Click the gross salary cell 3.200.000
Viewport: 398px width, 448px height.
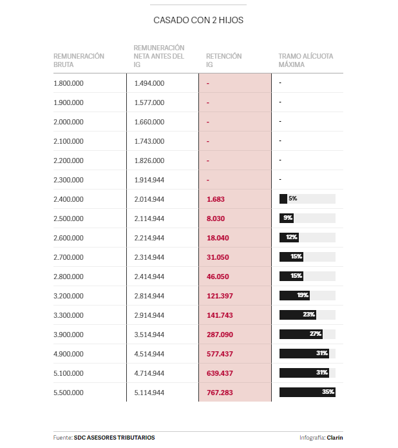(69, 296)
